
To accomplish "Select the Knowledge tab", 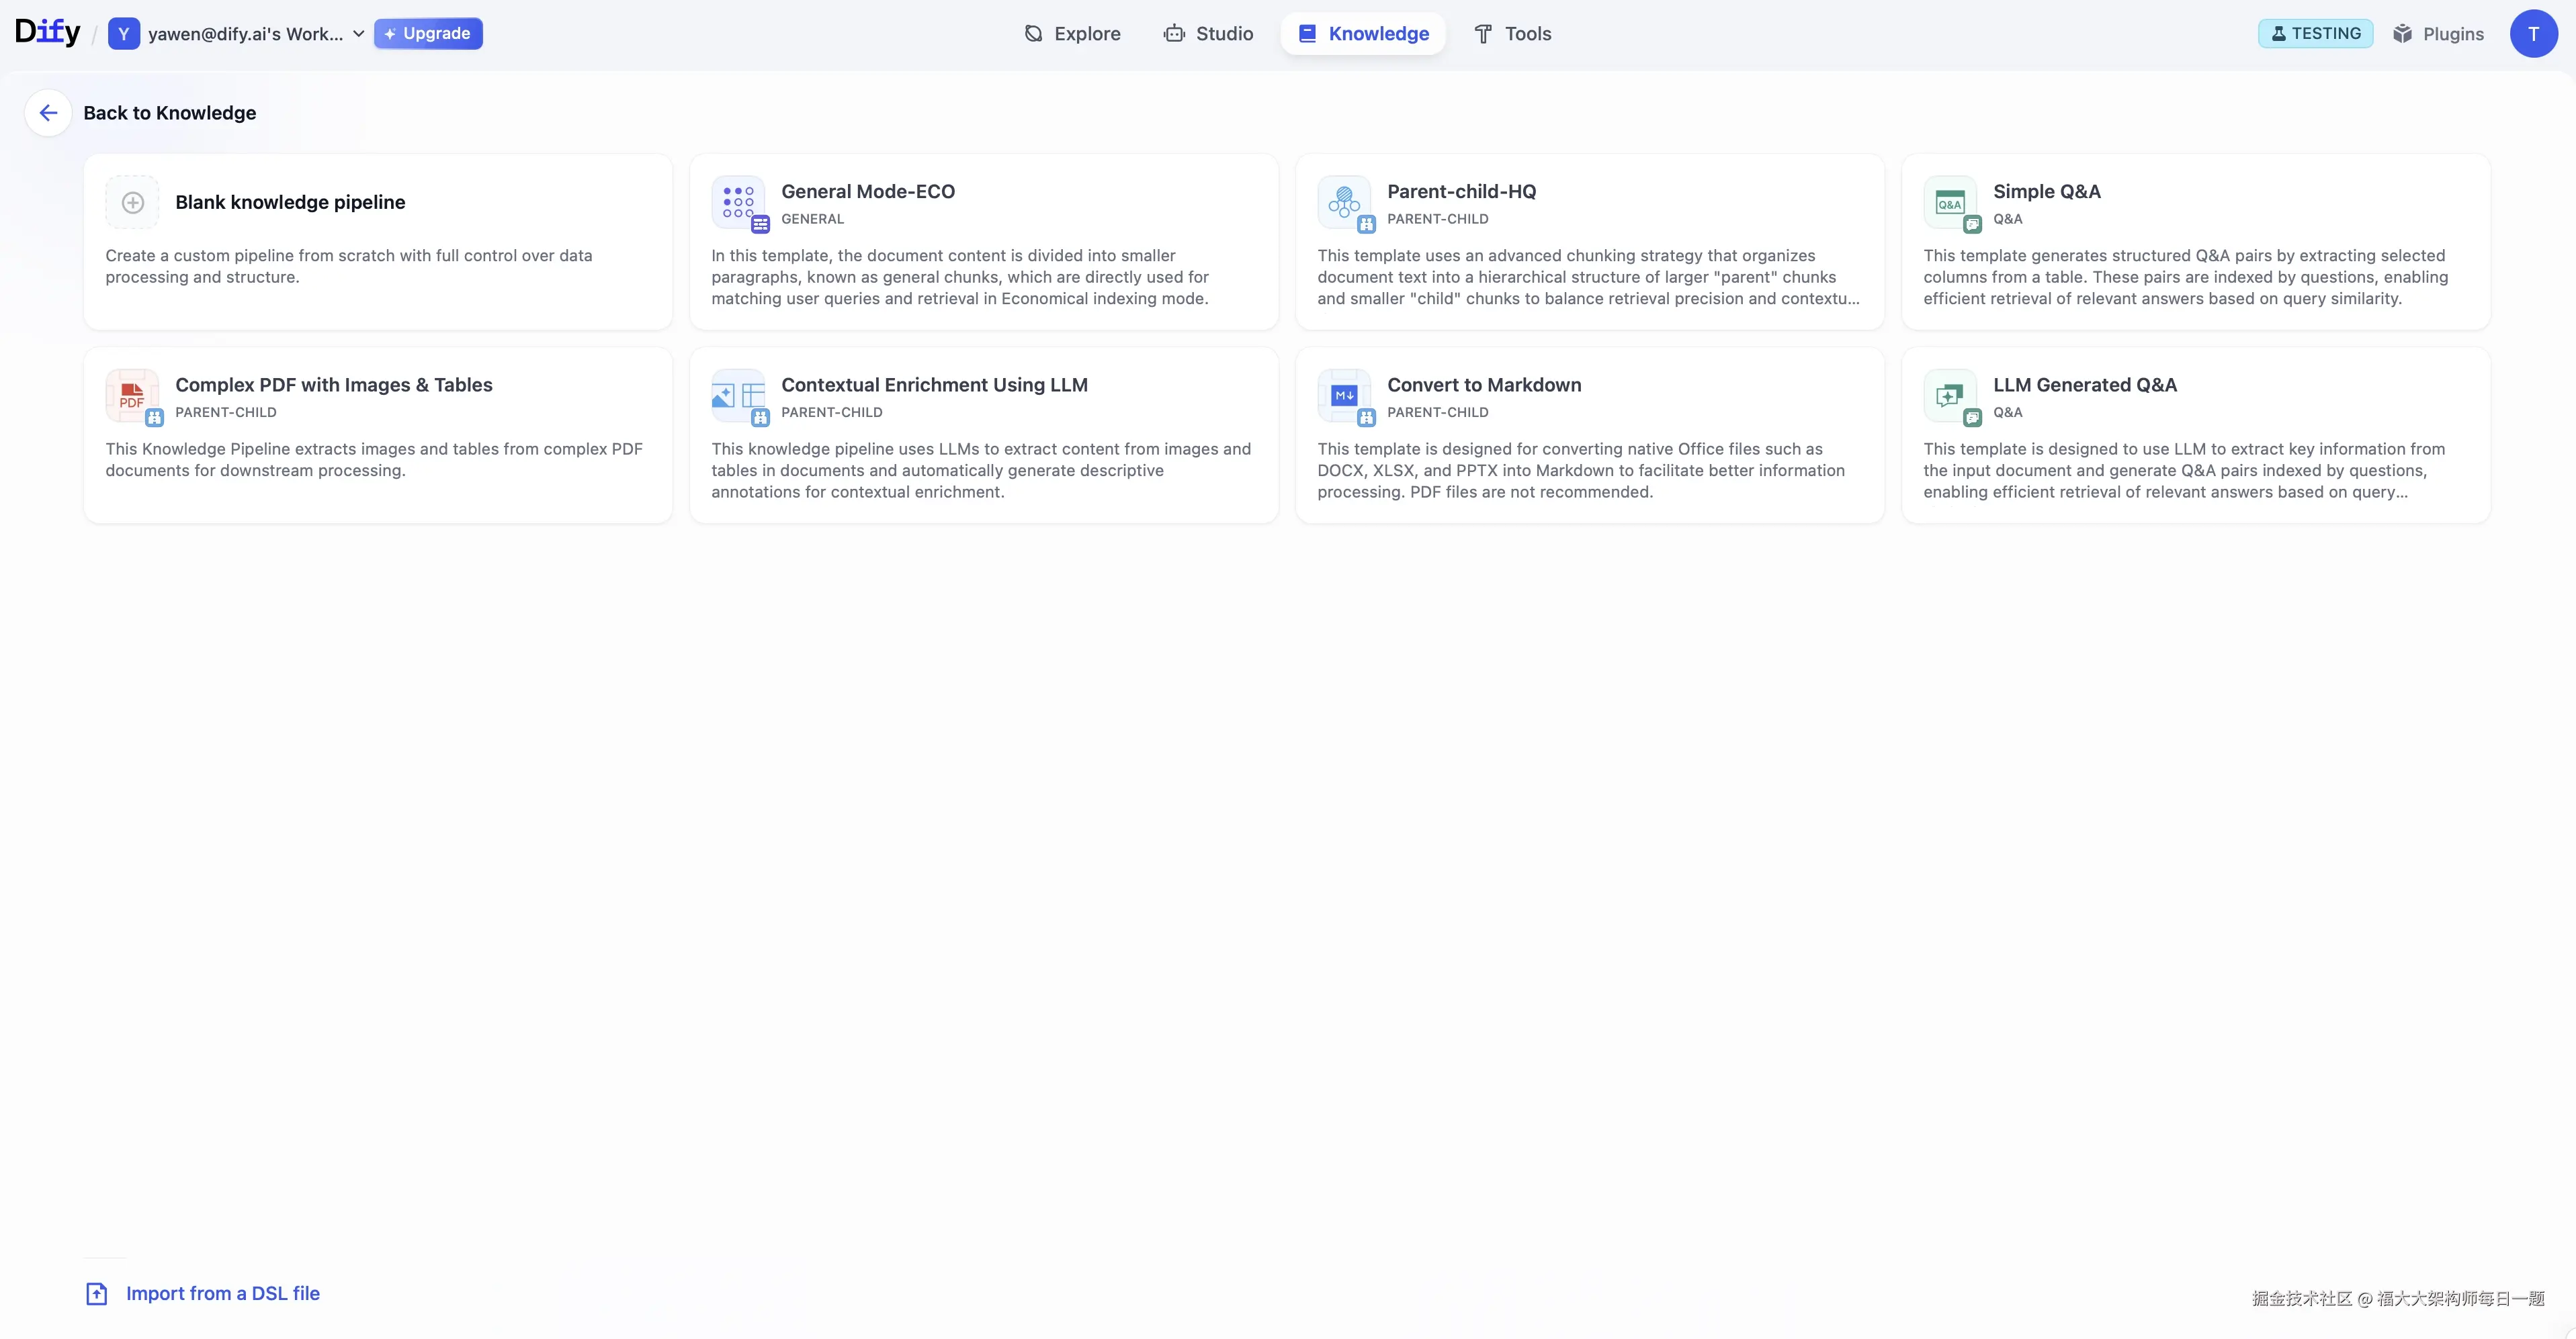I will 1363,34.
